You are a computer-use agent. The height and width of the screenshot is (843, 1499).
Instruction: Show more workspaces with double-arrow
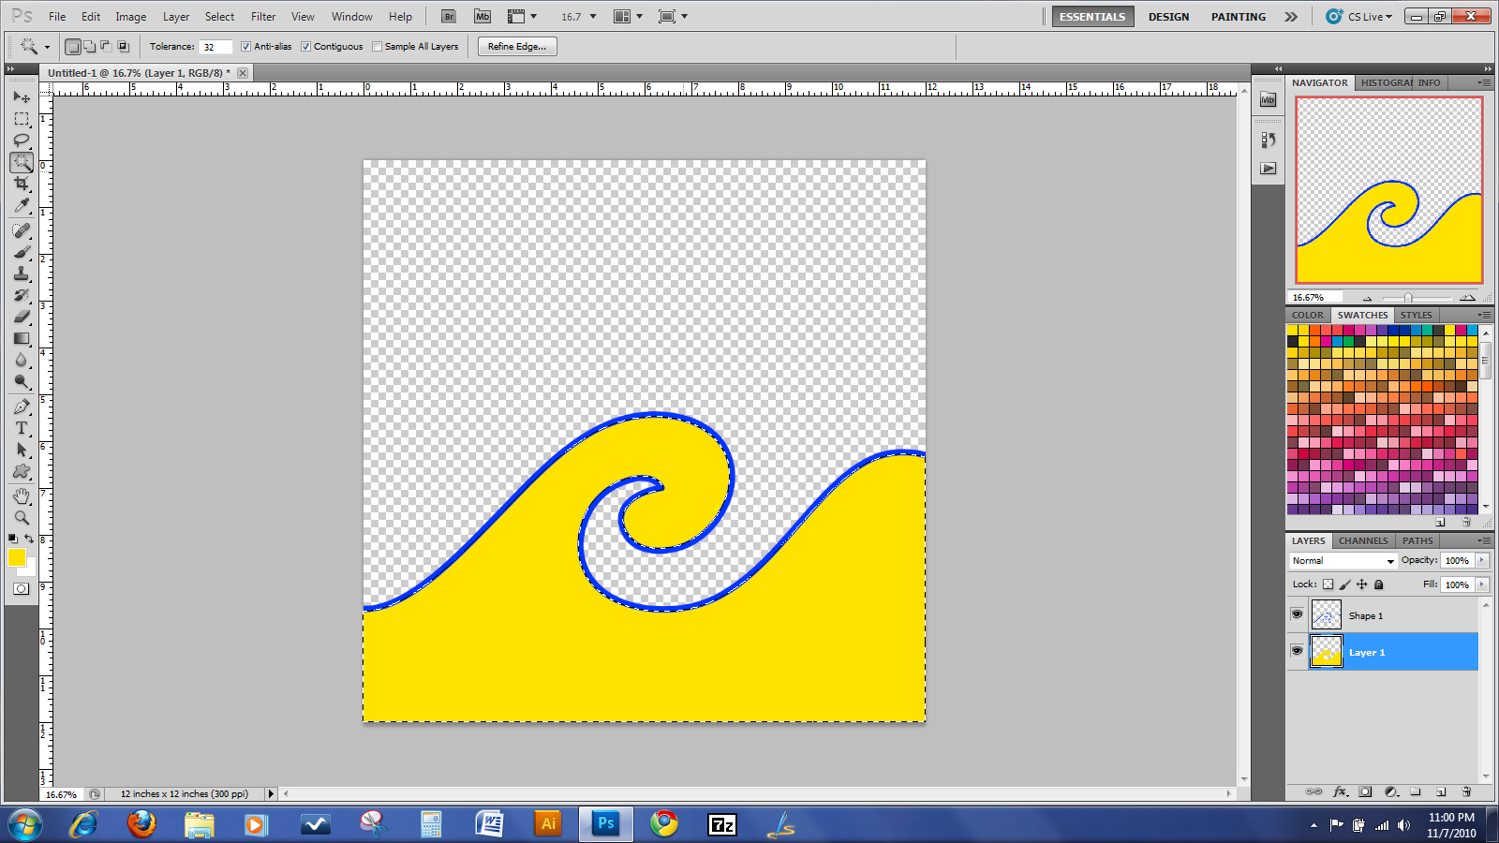(x=1291, y=17)
